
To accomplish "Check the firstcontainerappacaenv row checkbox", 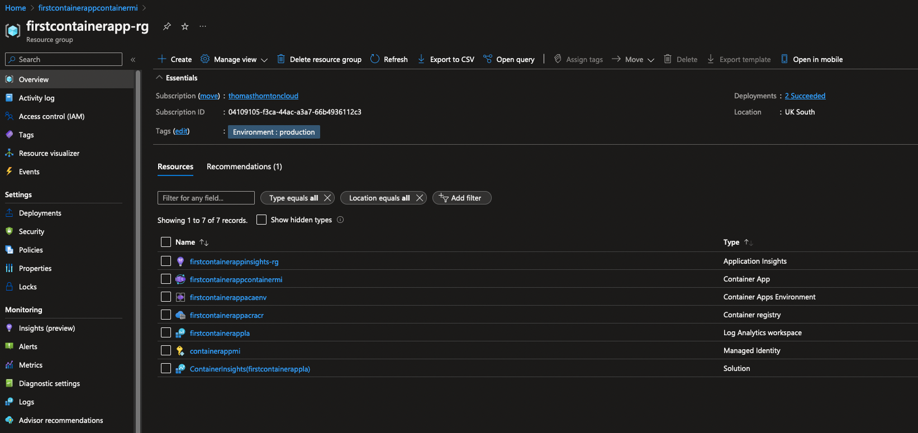I will coord(166,297).
